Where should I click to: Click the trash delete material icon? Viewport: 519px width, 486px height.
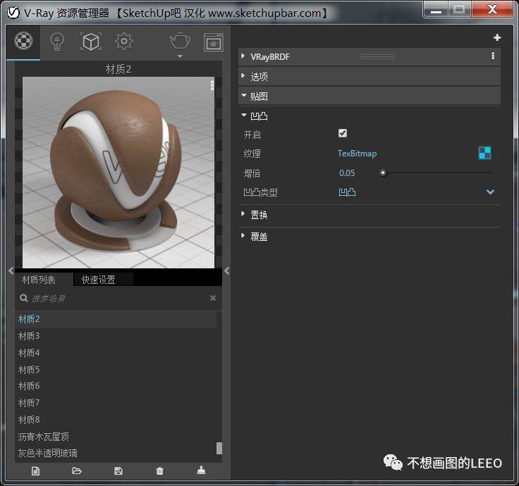(159, 471)
